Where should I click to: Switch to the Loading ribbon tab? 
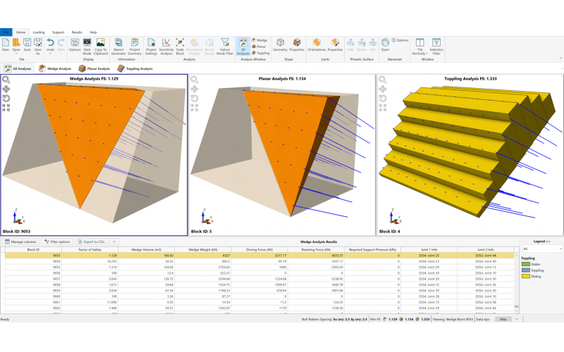38,32
